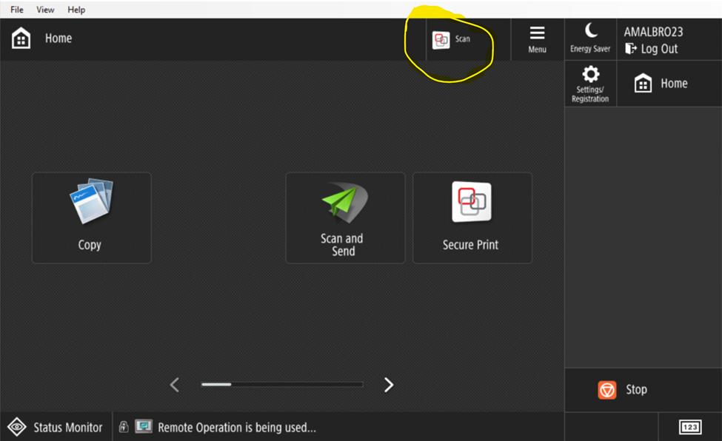Click the AMALBRO23 user name
The width and height of the screenshot is (722, 441).
[653, 32]
